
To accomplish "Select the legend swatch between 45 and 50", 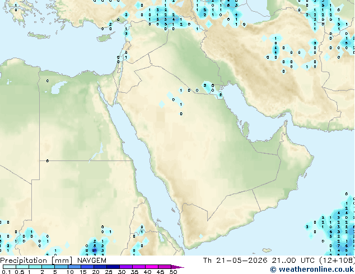I will pos(165,267).
